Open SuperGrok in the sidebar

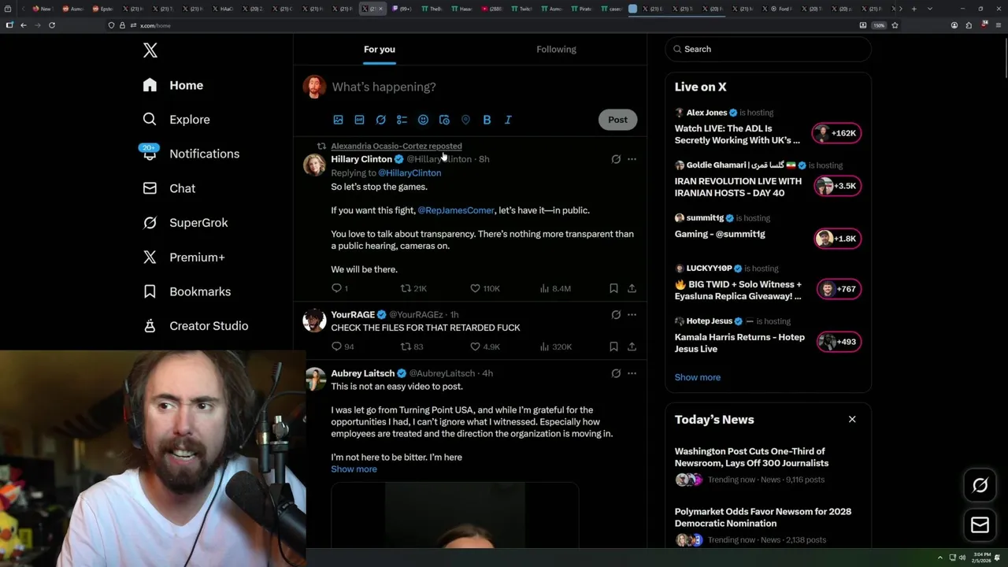click(x=185, y=223)
